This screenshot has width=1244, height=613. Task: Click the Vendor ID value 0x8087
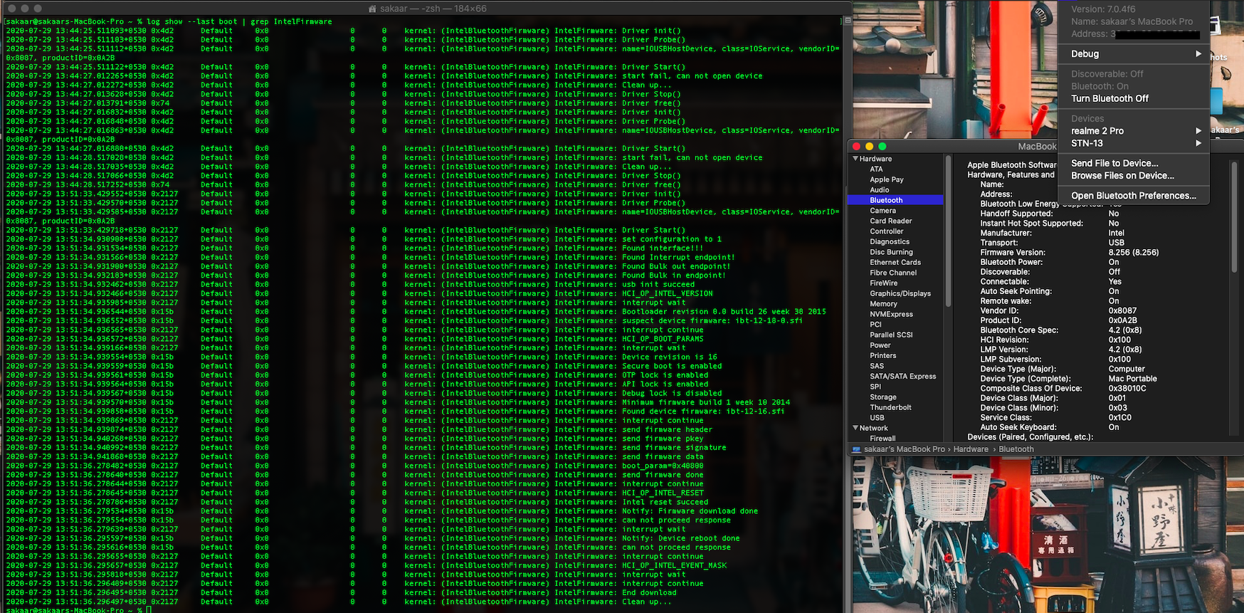coord(1122,310)
